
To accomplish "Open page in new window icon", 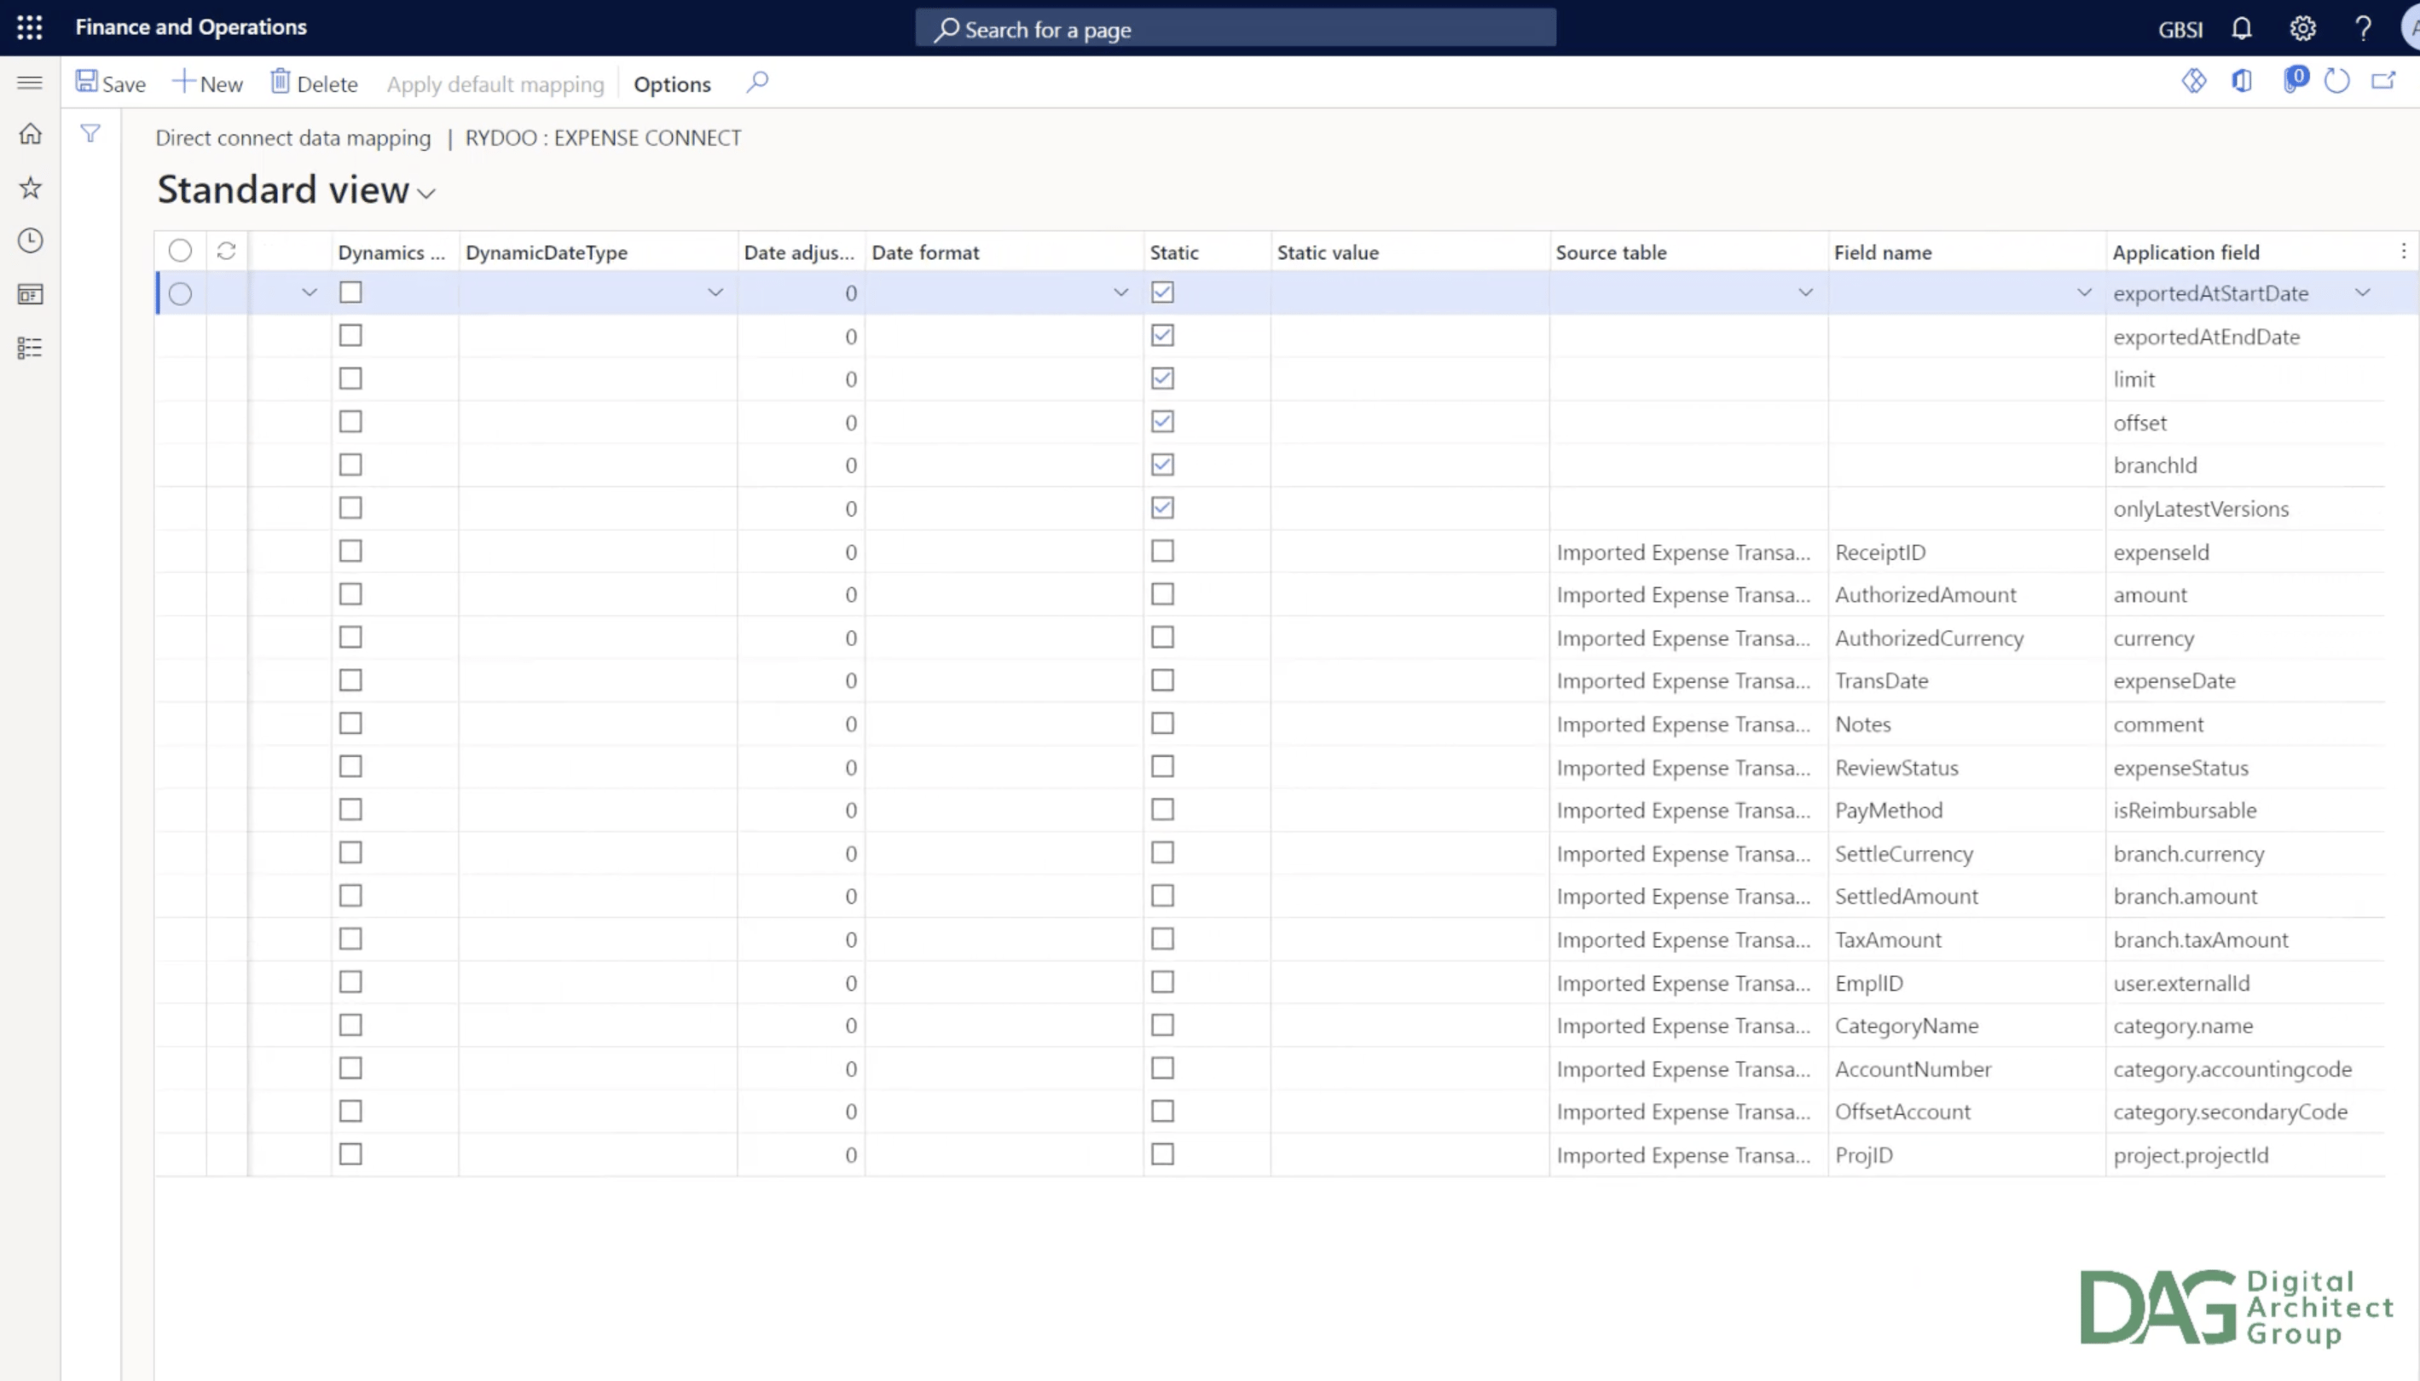I will 2385,81.
